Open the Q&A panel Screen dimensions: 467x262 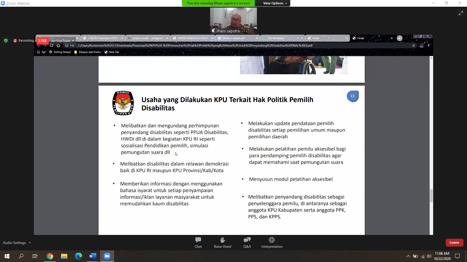[x=247, y=242]
